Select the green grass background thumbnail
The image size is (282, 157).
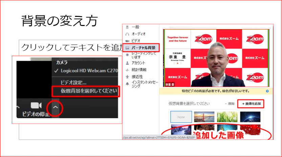coord(227,117)
